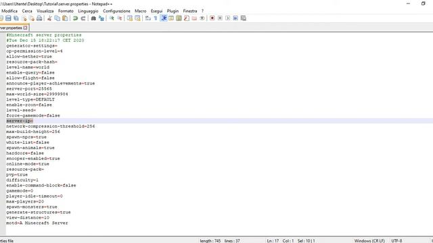Open the Plugin menu
Screen dimensions: 433x243
(173, 11)
